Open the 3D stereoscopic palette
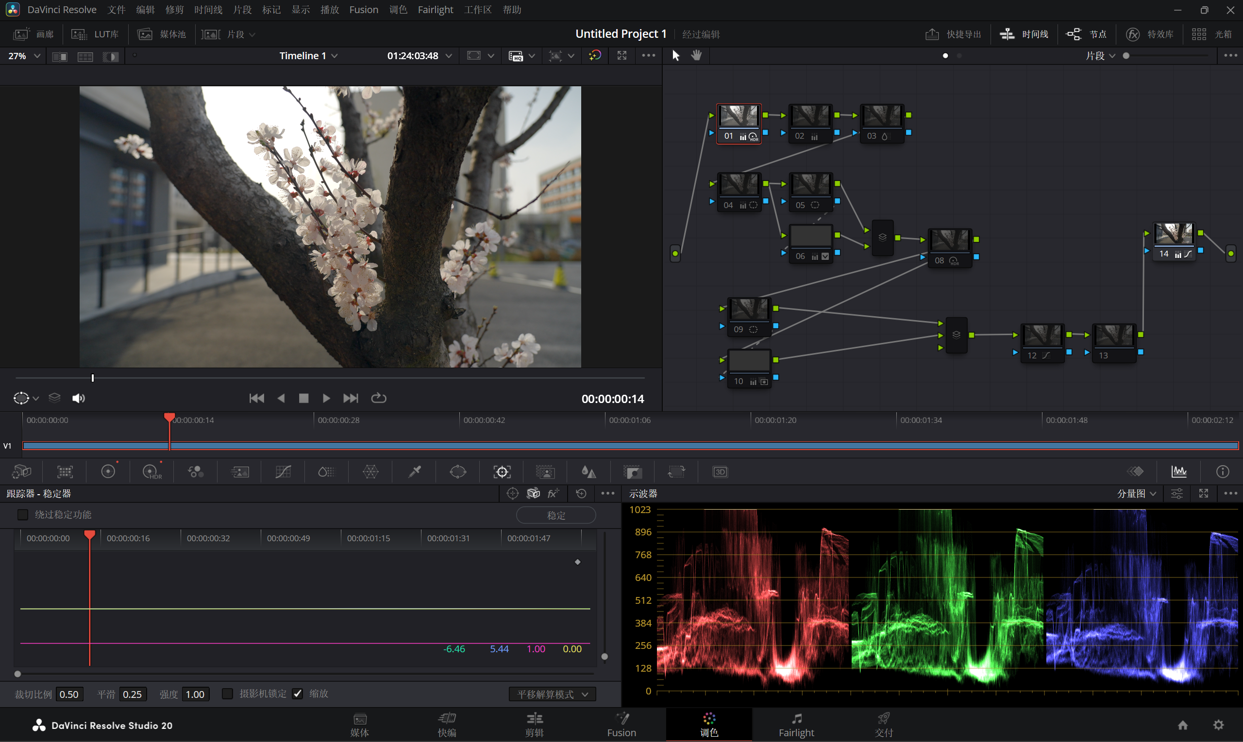The image size is (1243, 742). (x=720, y=471)
